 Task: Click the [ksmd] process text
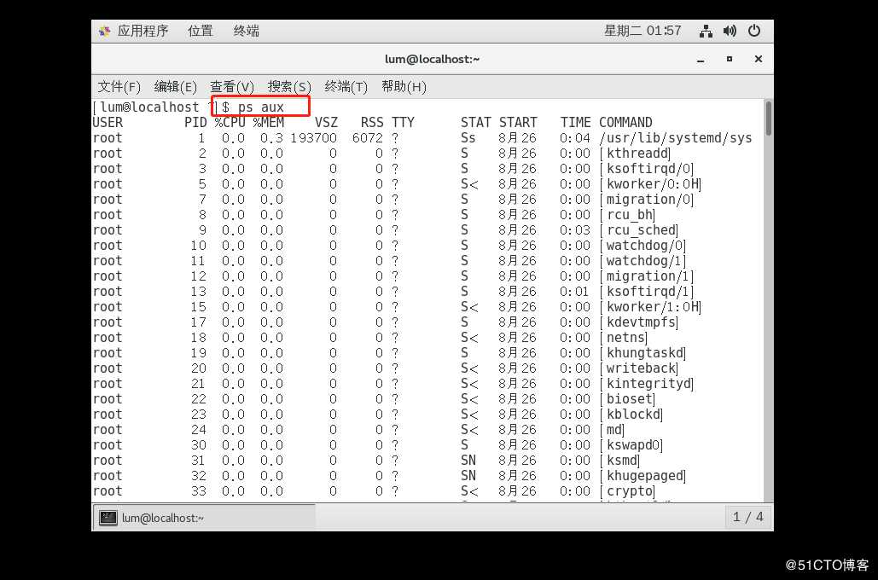click(x=619, y=461)
